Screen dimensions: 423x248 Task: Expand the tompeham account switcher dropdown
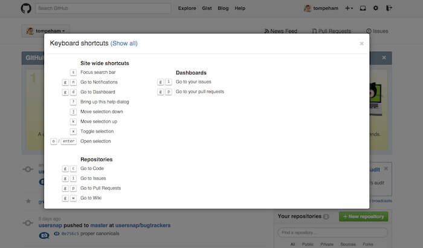click(x=45, y=31)
